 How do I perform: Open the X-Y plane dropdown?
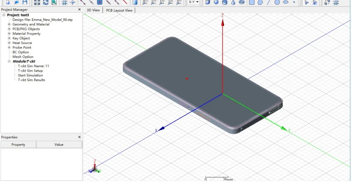click(x=193, y=2)
